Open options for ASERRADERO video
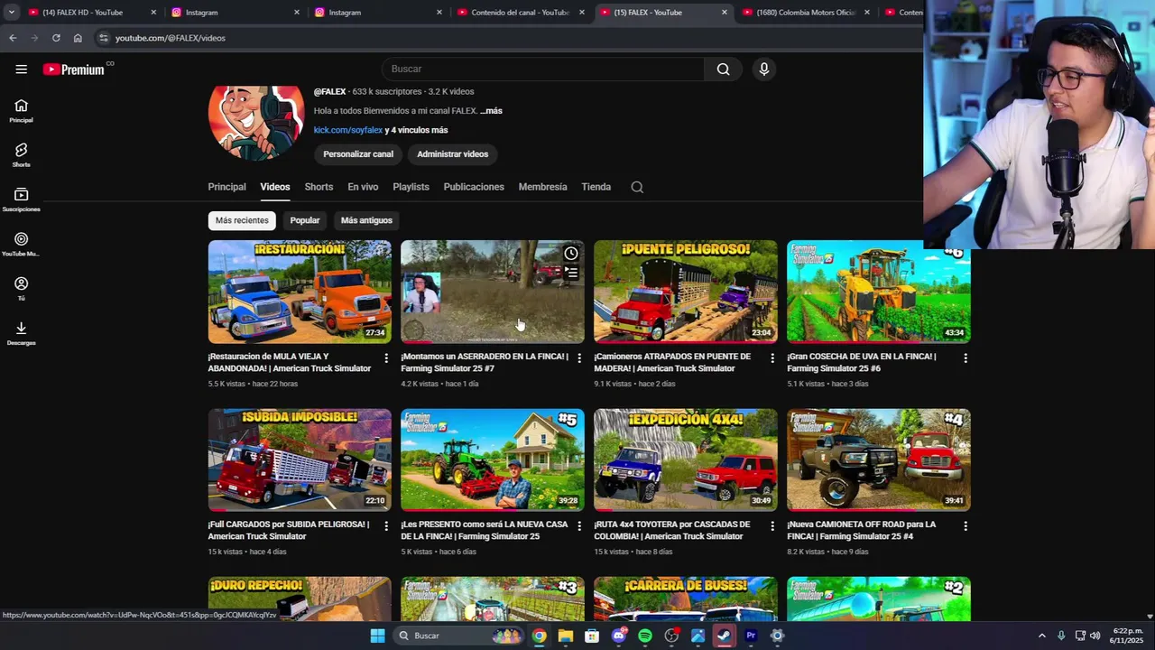 579,358
